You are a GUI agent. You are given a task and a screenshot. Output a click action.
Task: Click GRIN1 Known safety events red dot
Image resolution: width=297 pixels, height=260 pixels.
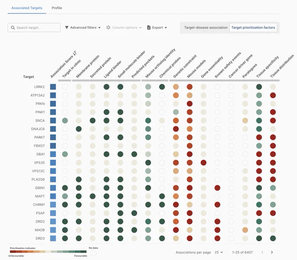pyautogui.click(x=218, y=188)
